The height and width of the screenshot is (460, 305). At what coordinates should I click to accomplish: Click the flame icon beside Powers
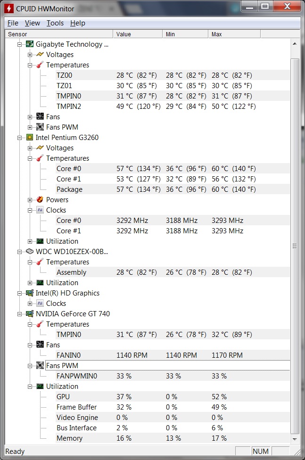[x=40, y=200]
